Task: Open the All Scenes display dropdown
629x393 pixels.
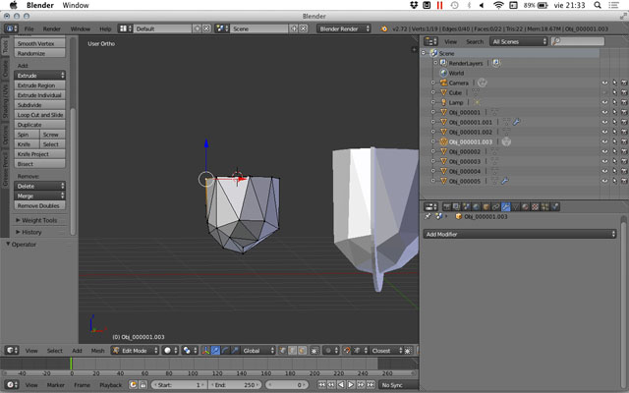Action: 518,41
